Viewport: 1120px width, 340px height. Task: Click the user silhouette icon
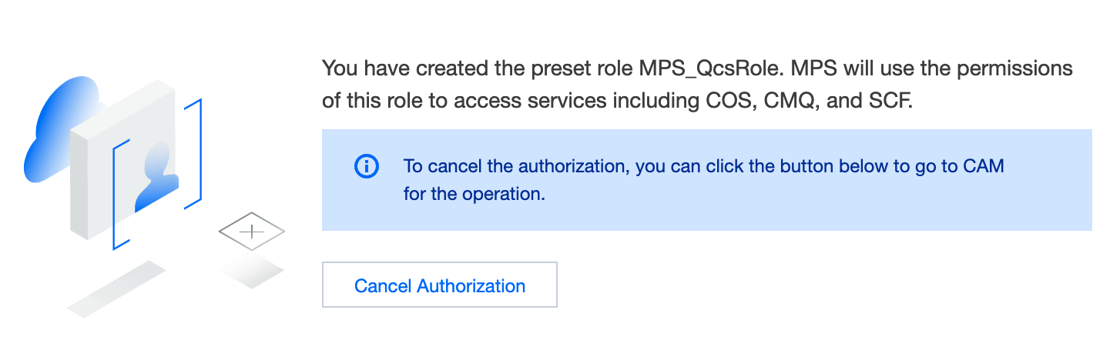157,178
